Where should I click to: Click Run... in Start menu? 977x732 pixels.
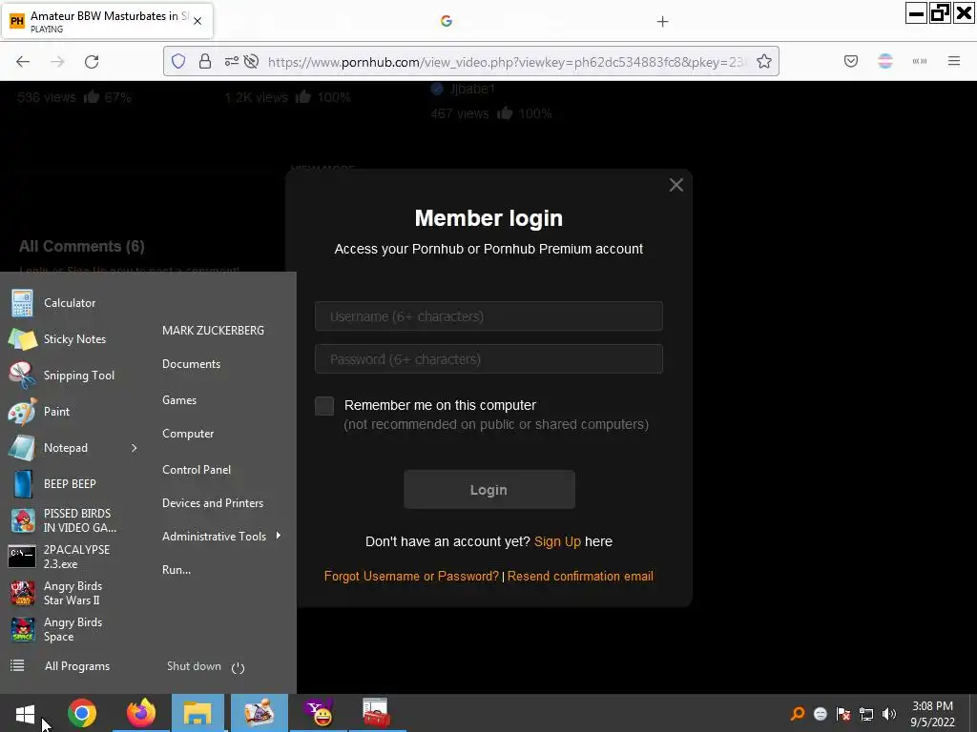coord(177,570)
